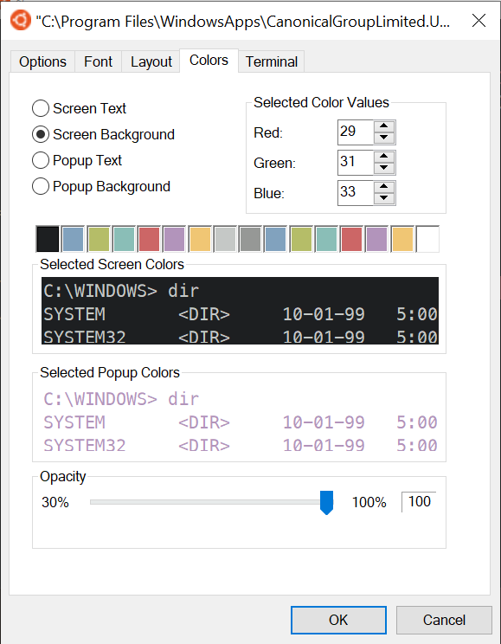The image size is (501, 644).
Task: Select the Screen Text radio button
Action: click(x=41, y=108)
